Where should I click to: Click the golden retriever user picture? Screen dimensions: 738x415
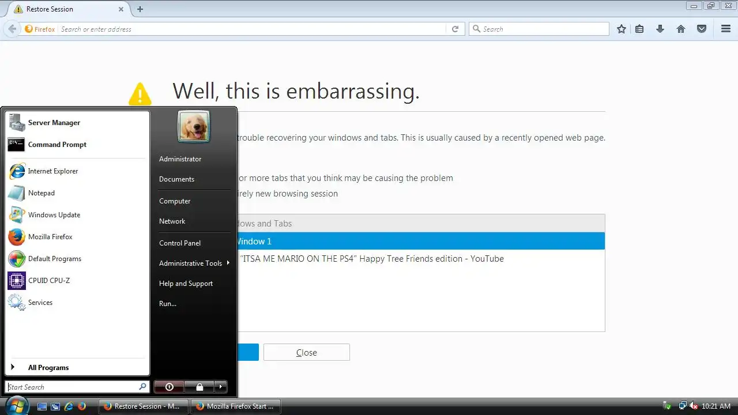tap(194, 126)
